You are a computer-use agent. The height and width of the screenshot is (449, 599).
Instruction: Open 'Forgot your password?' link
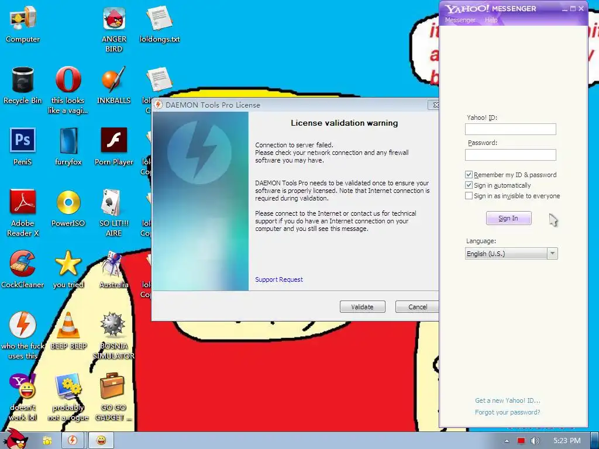(507, 412)
